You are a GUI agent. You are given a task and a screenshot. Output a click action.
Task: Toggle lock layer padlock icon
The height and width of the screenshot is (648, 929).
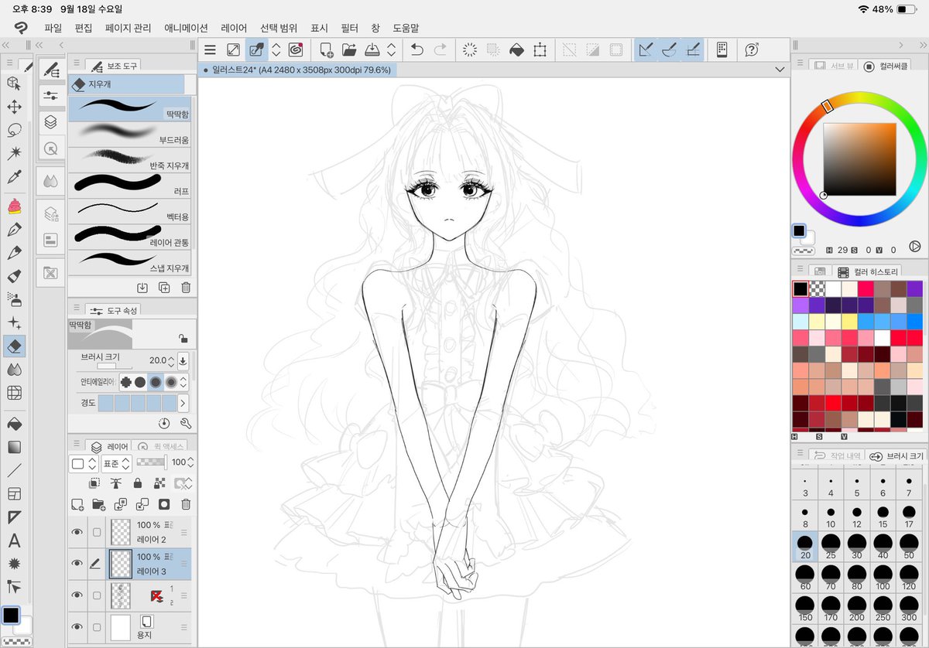click(138, 483)
